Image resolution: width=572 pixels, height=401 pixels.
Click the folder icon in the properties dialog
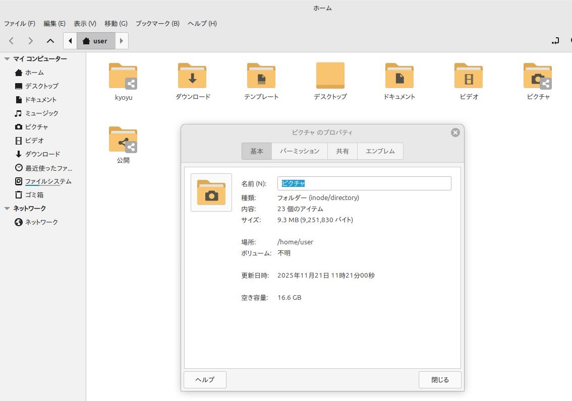211,192
